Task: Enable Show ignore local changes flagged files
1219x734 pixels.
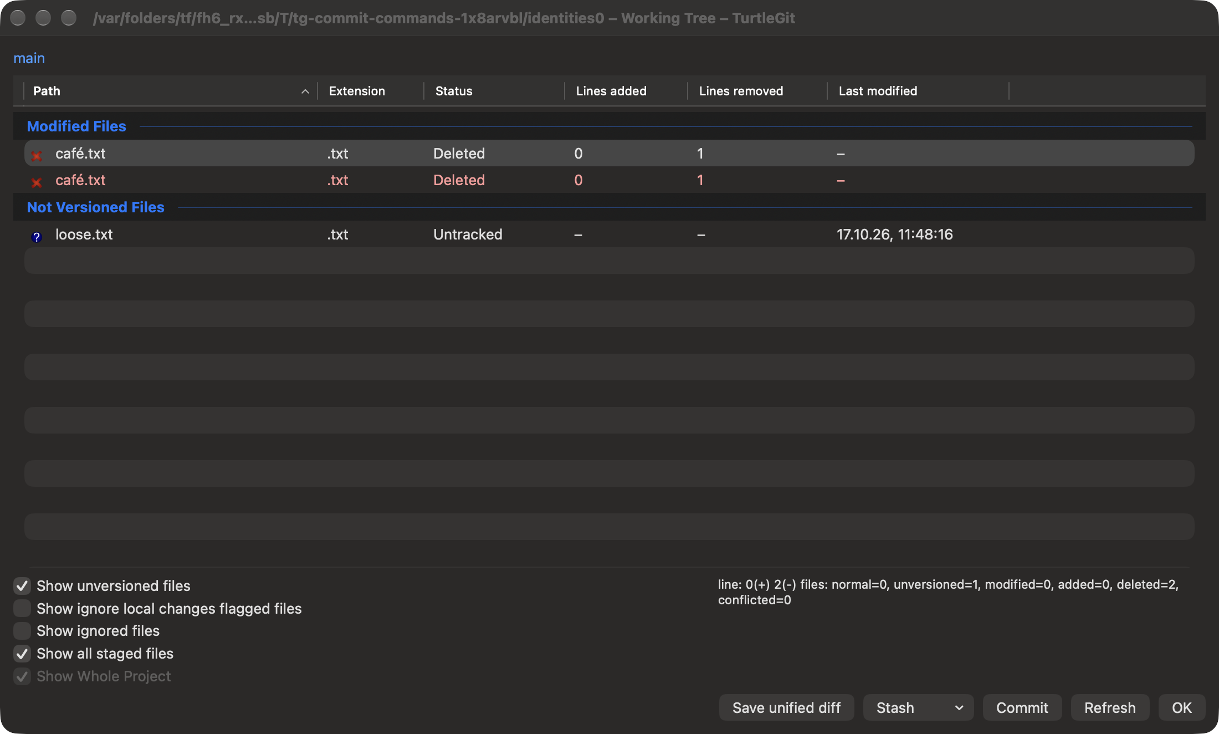Action: 22,608
